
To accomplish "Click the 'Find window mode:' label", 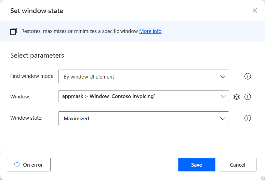I will tap(32, 76).
